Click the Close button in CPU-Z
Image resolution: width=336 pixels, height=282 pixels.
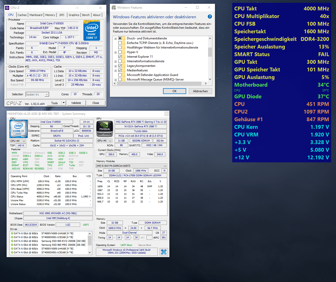point(96,103)
